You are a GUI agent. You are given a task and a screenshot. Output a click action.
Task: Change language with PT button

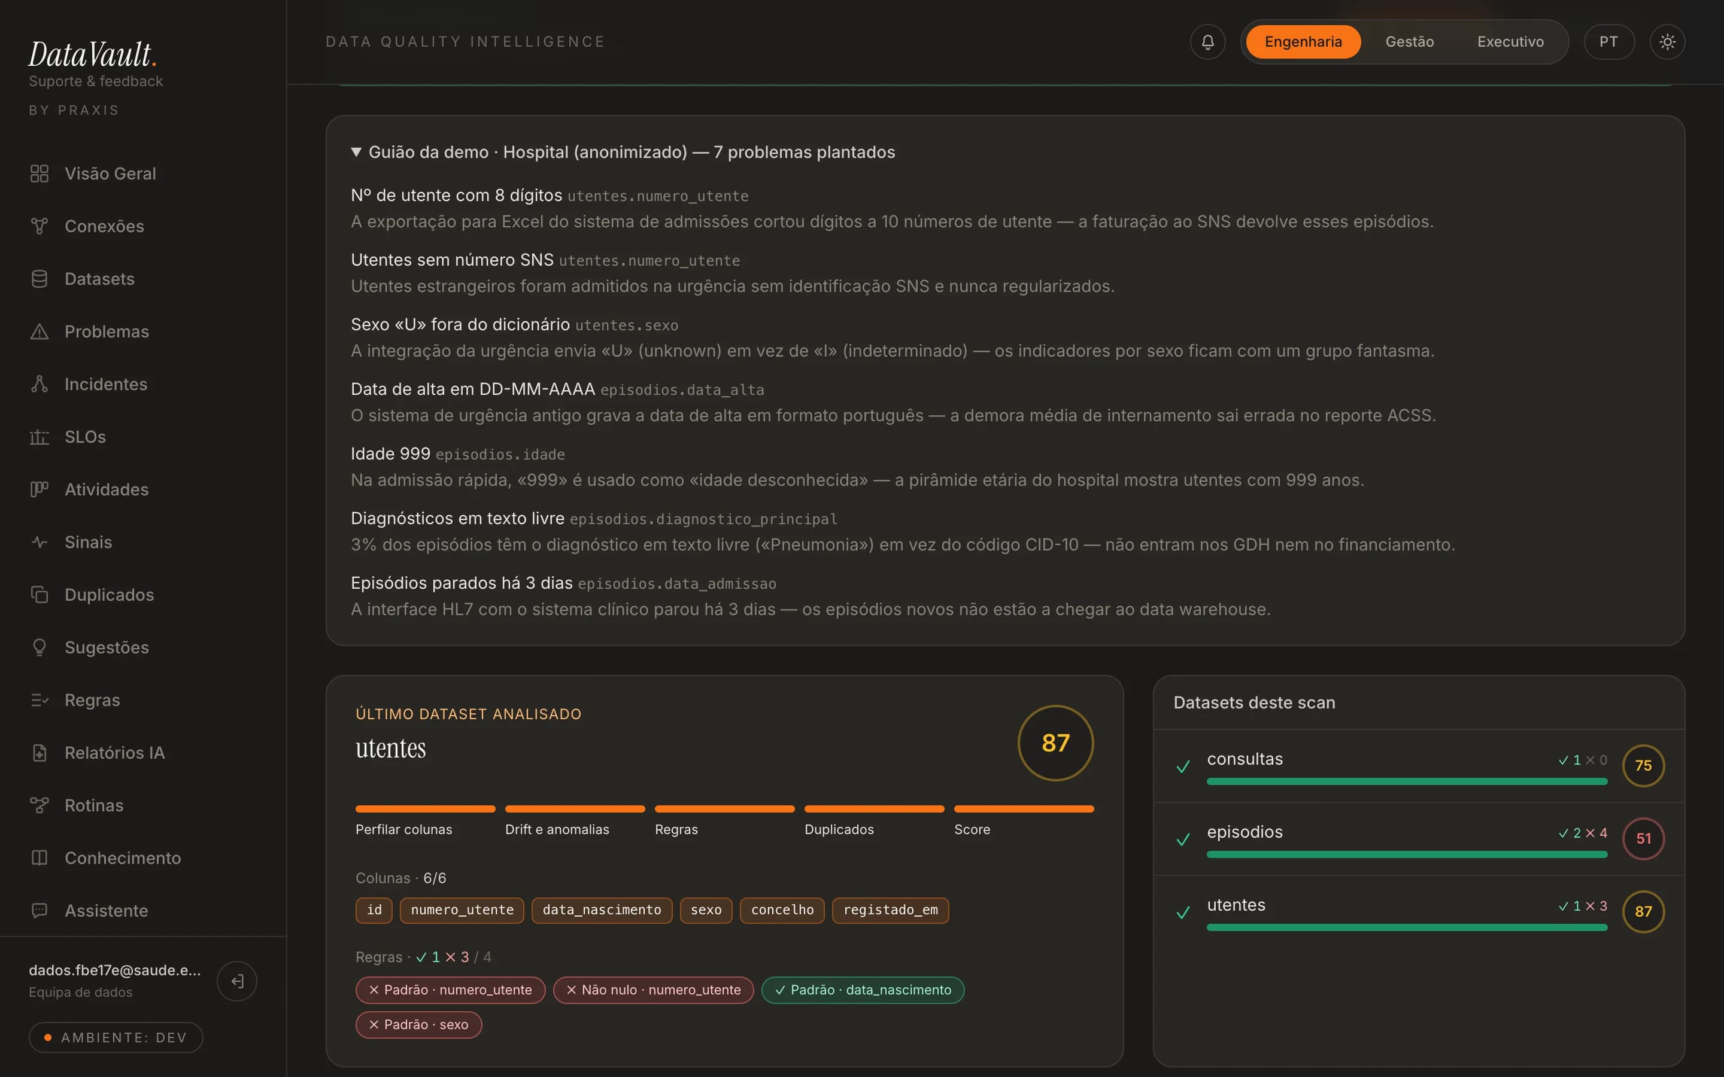pos(1608,42)
